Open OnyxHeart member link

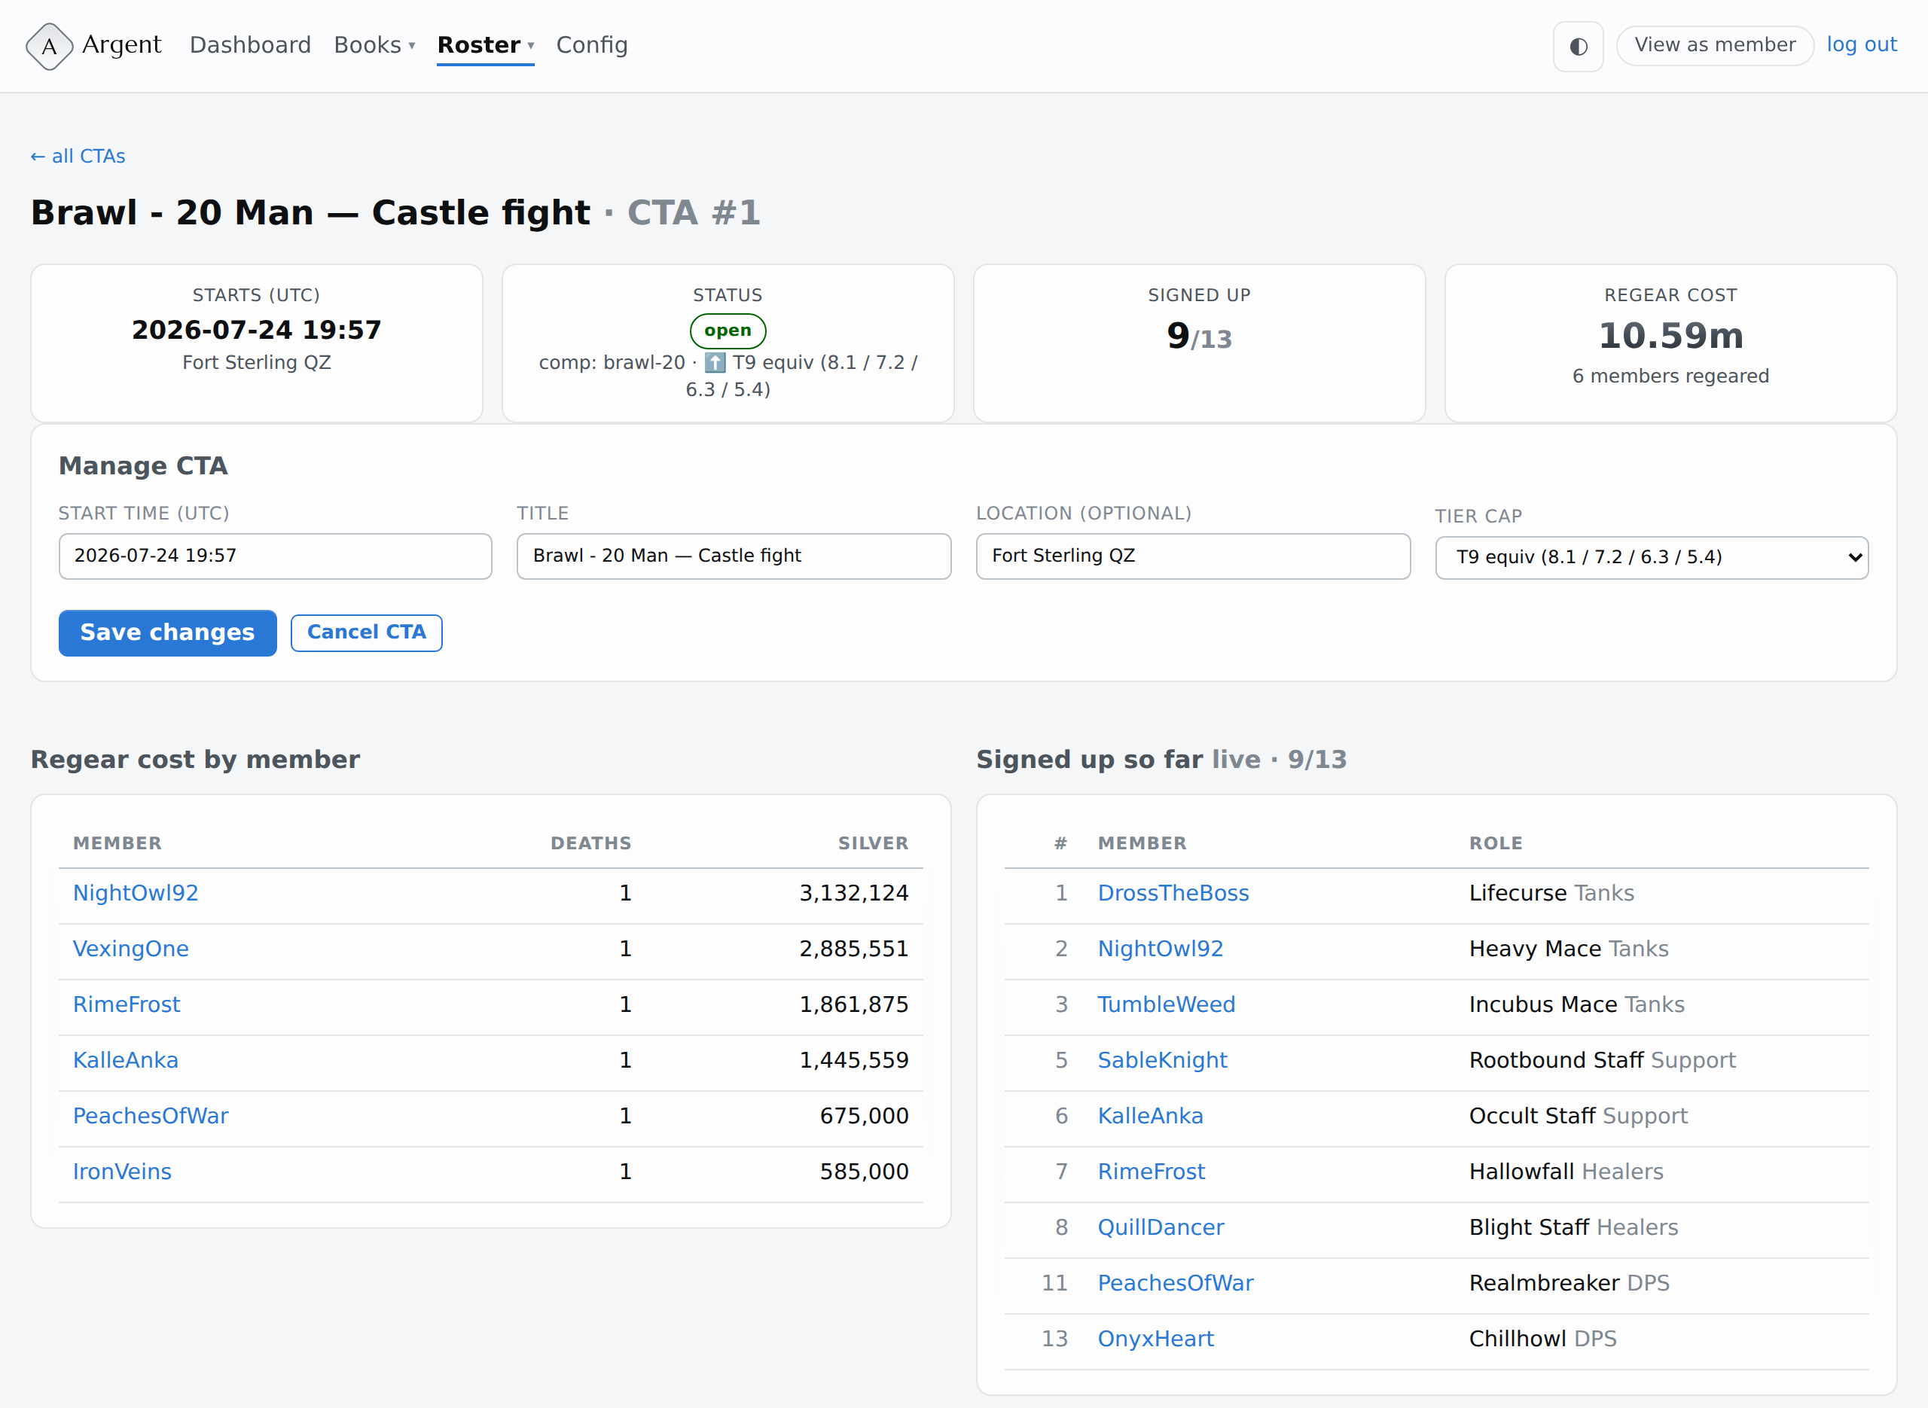(x=1155, y=1338)
